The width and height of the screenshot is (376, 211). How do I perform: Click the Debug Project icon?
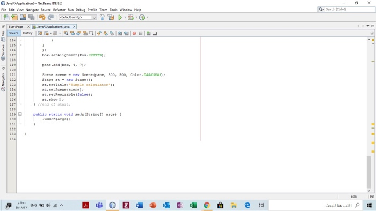(131, 17)
